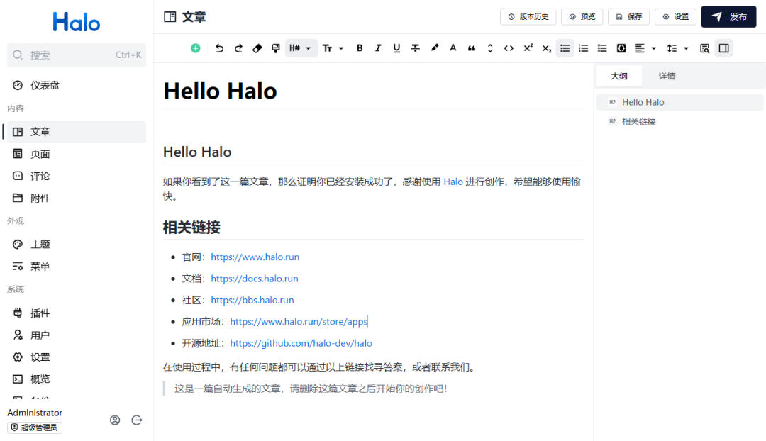766x441 pixels.
Task: Open 页面 pages in sidebar
Action: tap(76, 155)
